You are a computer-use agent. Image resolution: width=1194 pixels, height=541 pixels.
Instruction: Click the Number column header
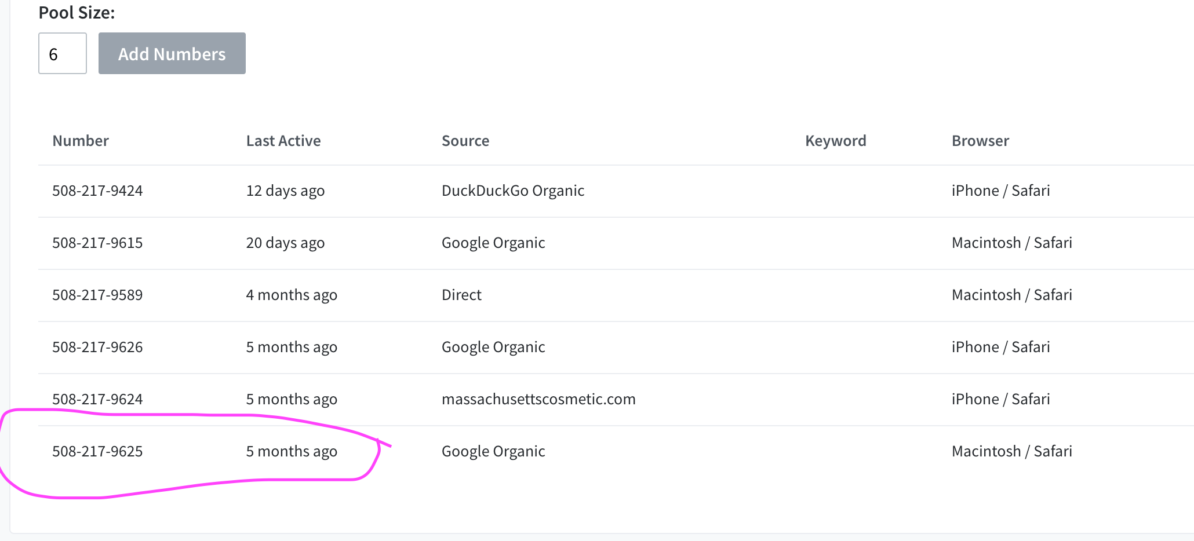pos(81,141)
